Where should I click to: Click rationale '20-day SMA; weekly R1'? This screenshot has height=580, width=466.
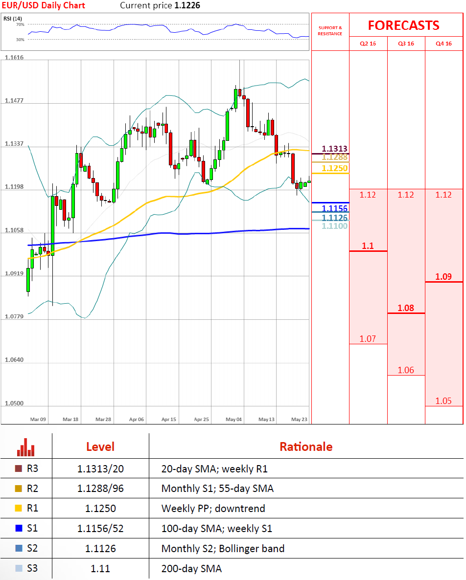click(x=214, y=469)
